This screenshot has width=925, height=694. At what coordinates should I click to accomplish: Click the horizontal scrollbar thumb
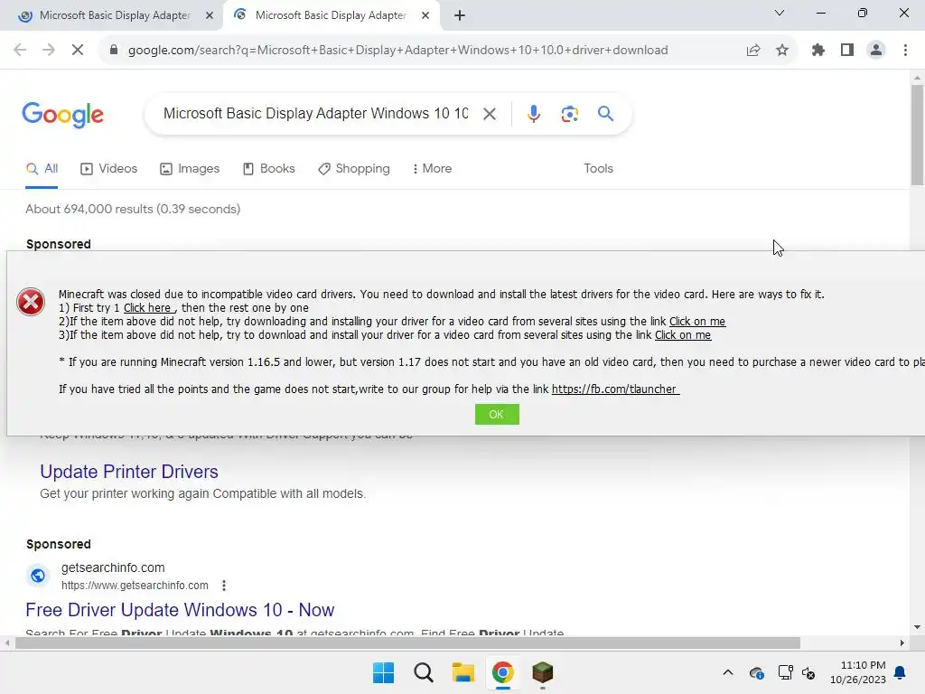pyautogui.click(x=407, y=642)
